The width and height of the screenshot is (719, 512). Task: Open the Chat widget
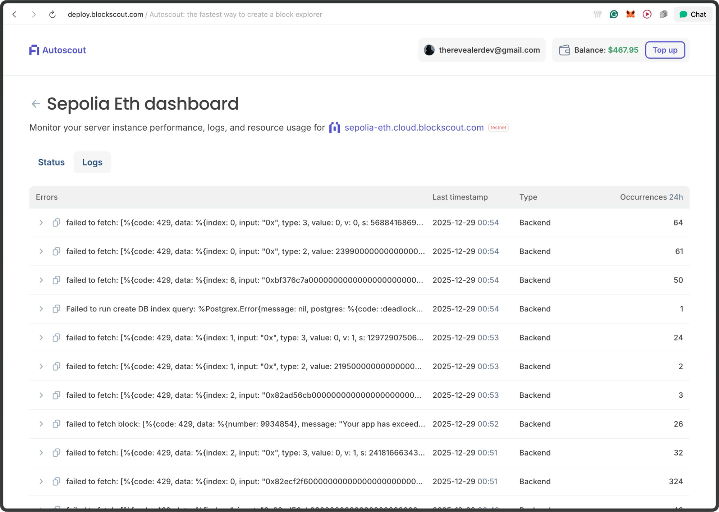pos(692,14)
